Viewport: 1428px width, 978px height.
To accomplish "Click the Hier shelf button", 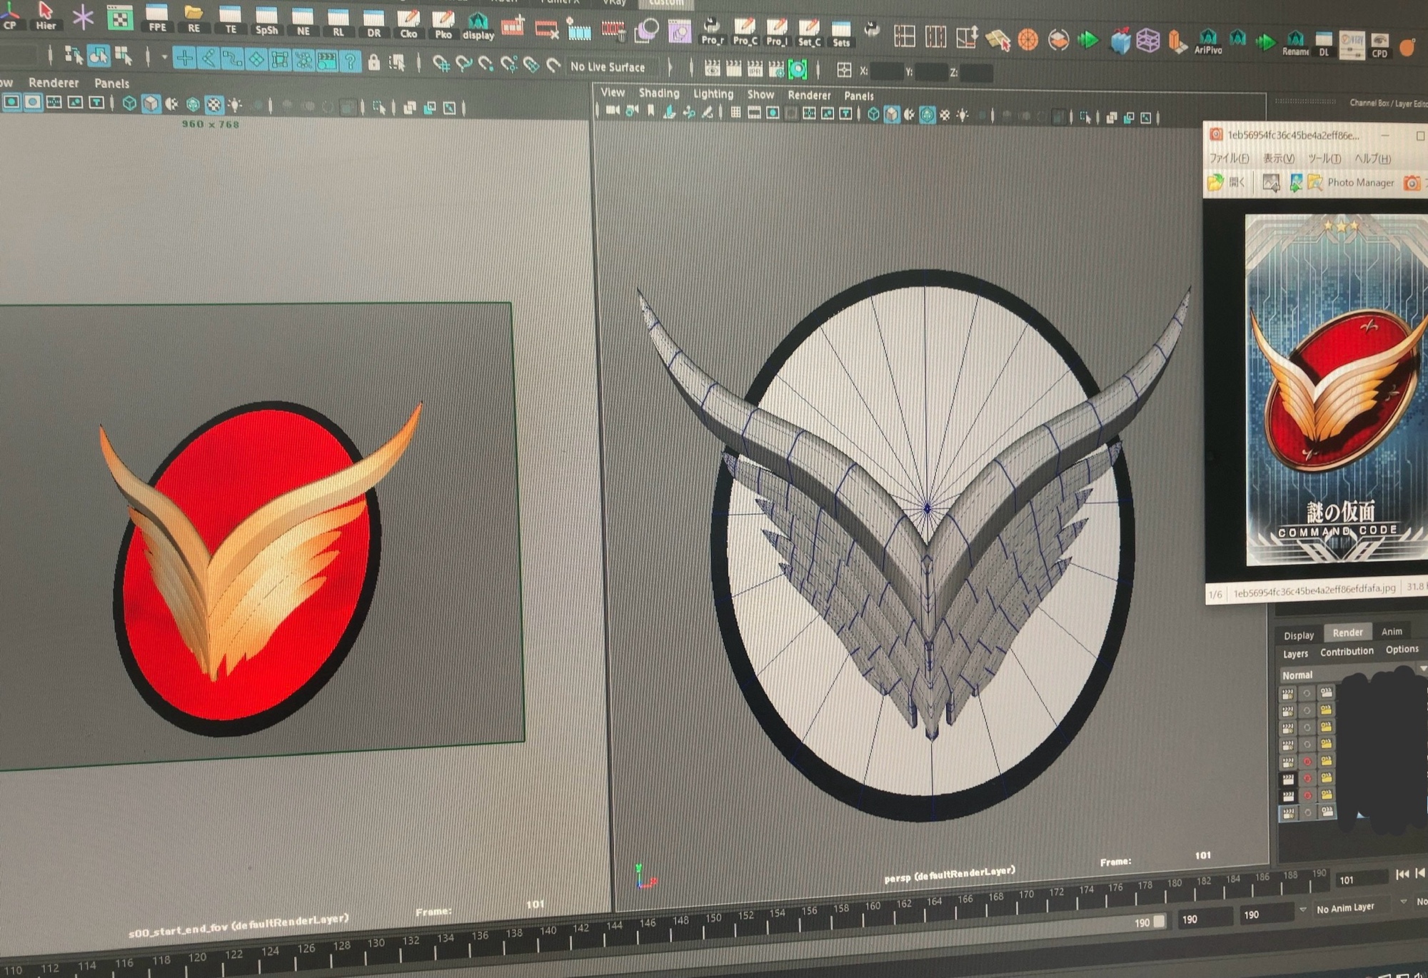I will pyautogui.click(x=46, y=14).
